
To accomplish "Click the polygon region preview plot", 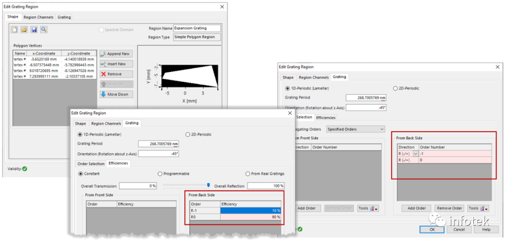I will pos(190,77).
